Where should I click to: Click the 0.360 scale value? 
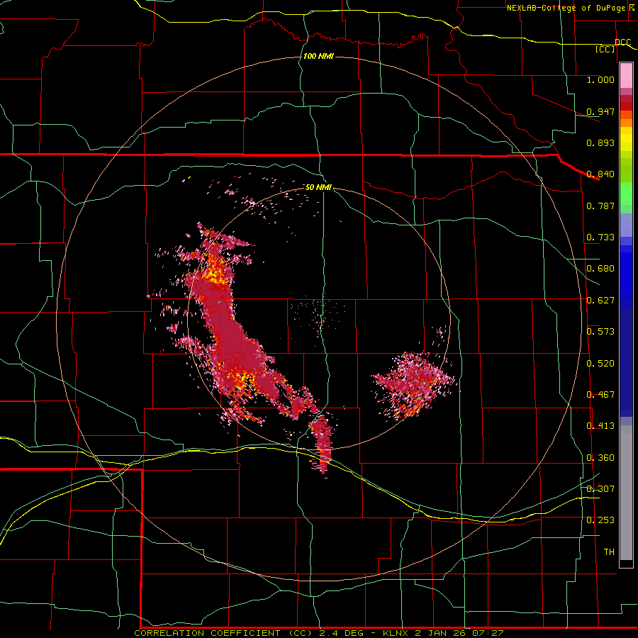600,458
